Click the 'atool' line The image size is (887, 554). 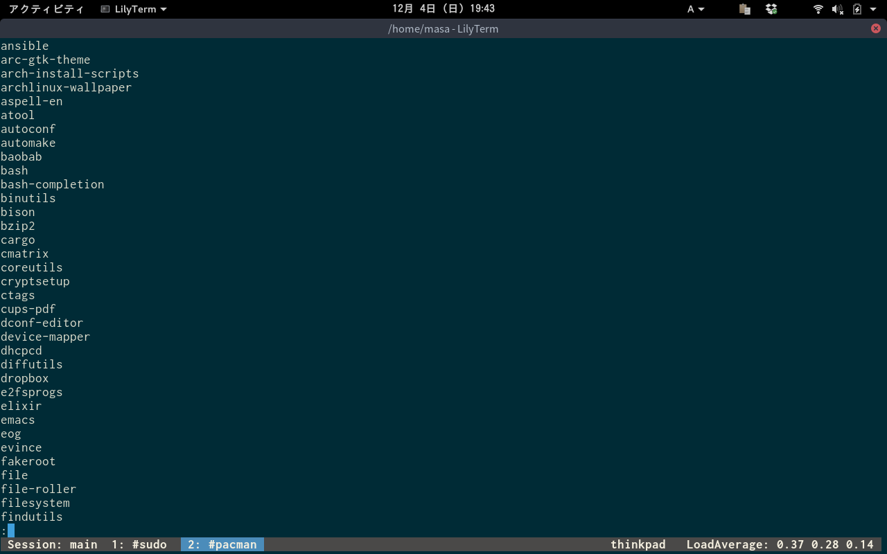pyautogui.click(x=18, y=115)
